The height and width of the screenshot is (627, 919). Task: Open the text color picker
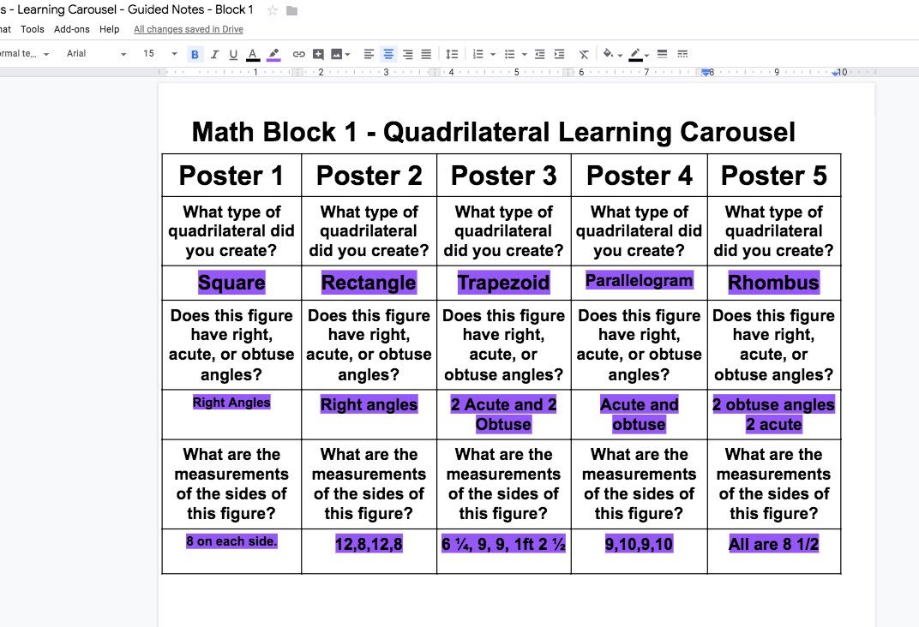[x=253, y=55]
